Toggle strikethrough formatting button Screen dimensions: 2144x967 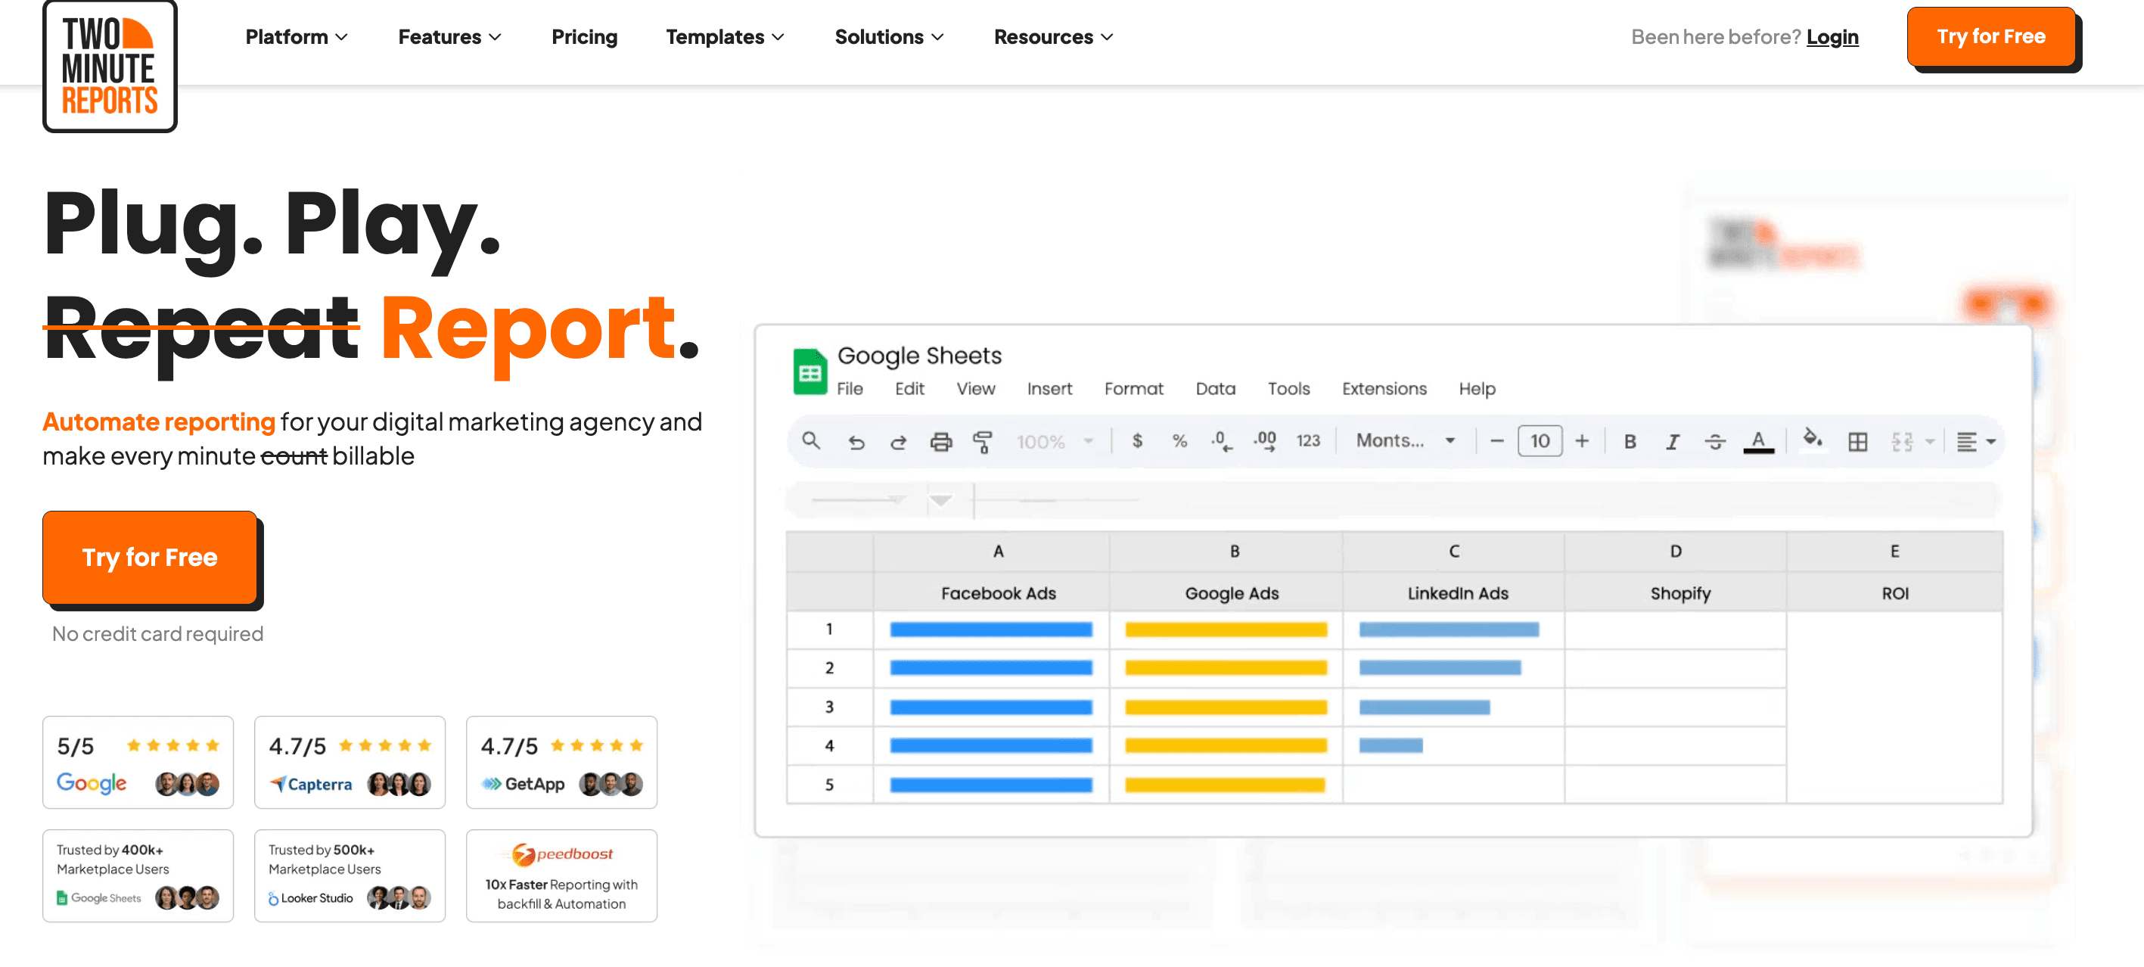pyautogui.click(x=1714, y=441)
